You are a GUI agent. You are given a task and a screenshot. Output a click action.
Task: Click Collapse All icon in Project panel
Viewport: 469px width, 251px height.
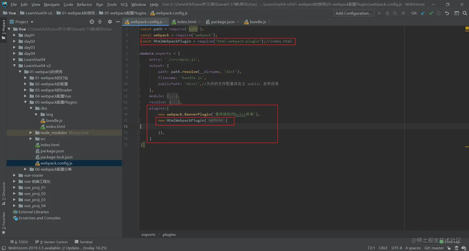coord(100,22)
